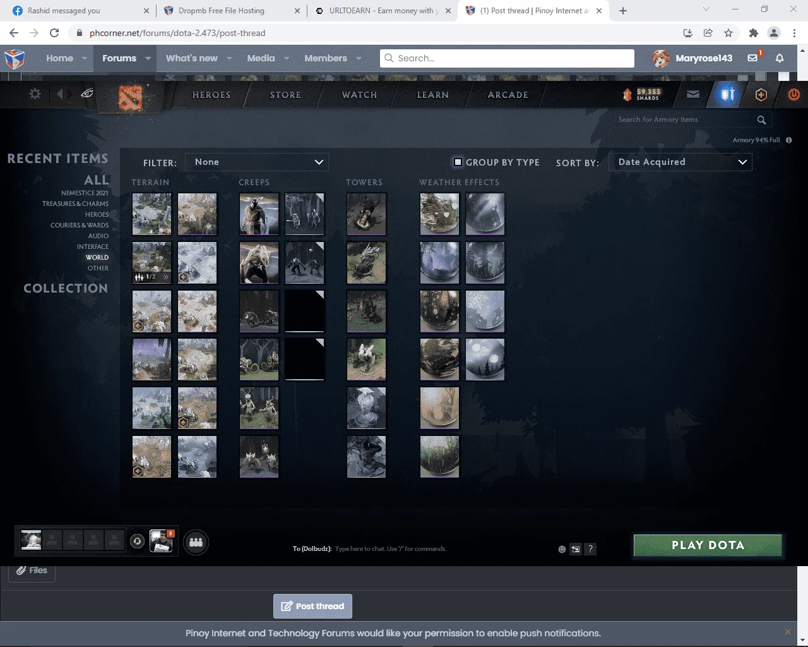Click the red power quit icon
This screenshot has height=647, width=808.
(x=794, y=95)
